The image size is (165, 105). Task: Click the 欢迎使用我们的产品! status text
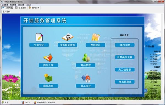pos(46,103)
